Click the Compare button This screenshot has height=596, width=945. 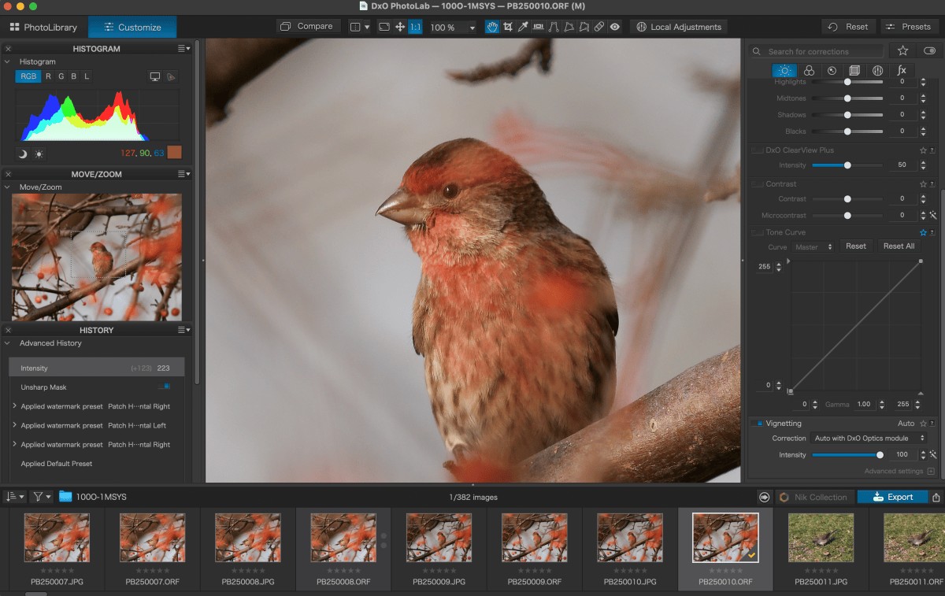point(307,26)
